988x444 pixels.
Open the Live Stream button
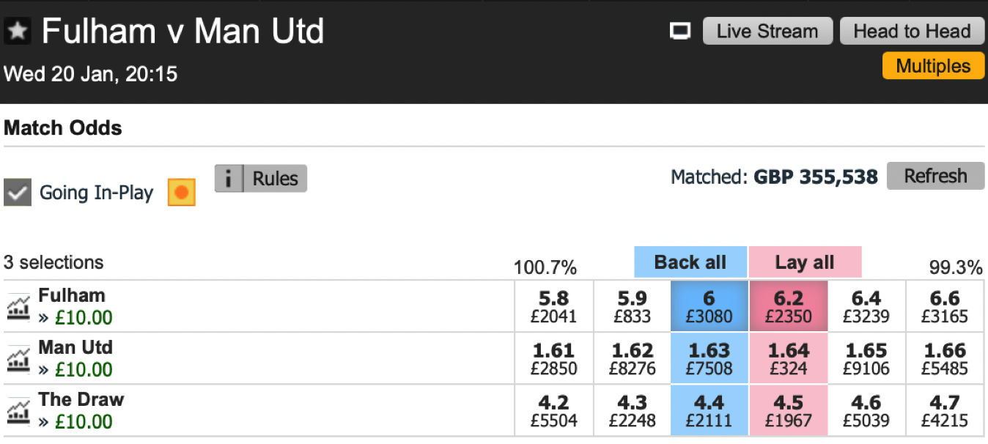767,32
